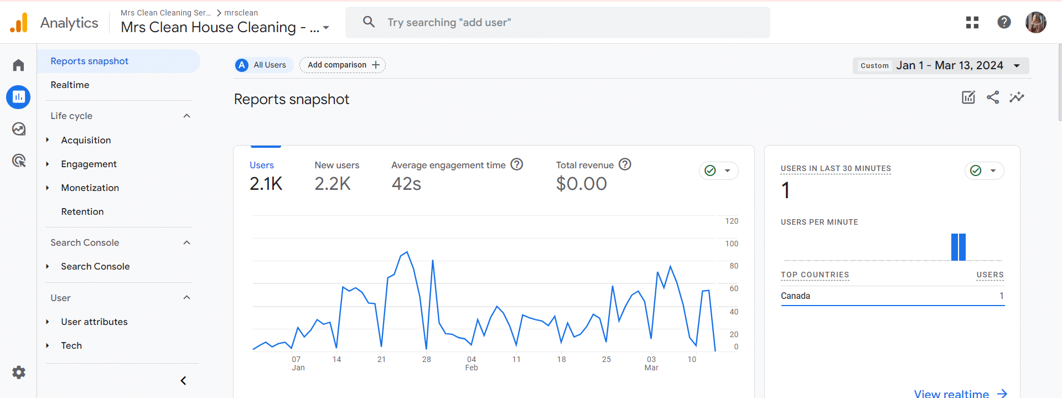Select the New users metric tab
This screenshot has height=398, width=1062.
point(336,177)
